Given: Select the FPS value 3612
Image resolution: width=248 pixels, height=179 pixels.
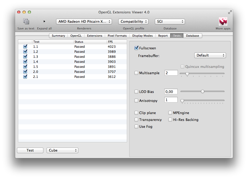Looking at the screenshot, I should click(112, 77).
